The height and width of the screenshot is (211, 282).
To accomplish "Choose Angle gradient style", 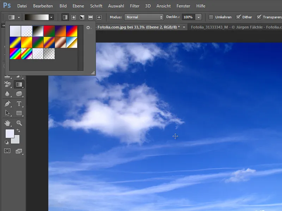I will [82, 17].
